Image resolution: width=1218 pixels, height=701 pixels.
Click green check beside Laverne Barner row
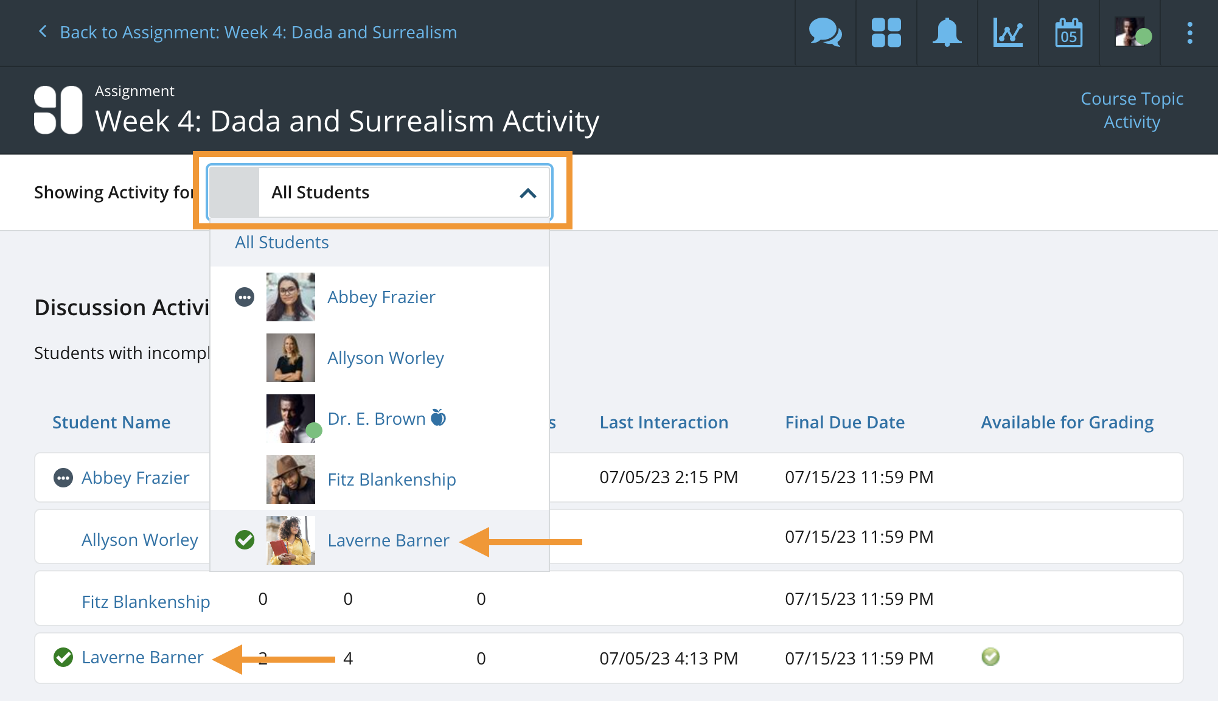point(63,657)
